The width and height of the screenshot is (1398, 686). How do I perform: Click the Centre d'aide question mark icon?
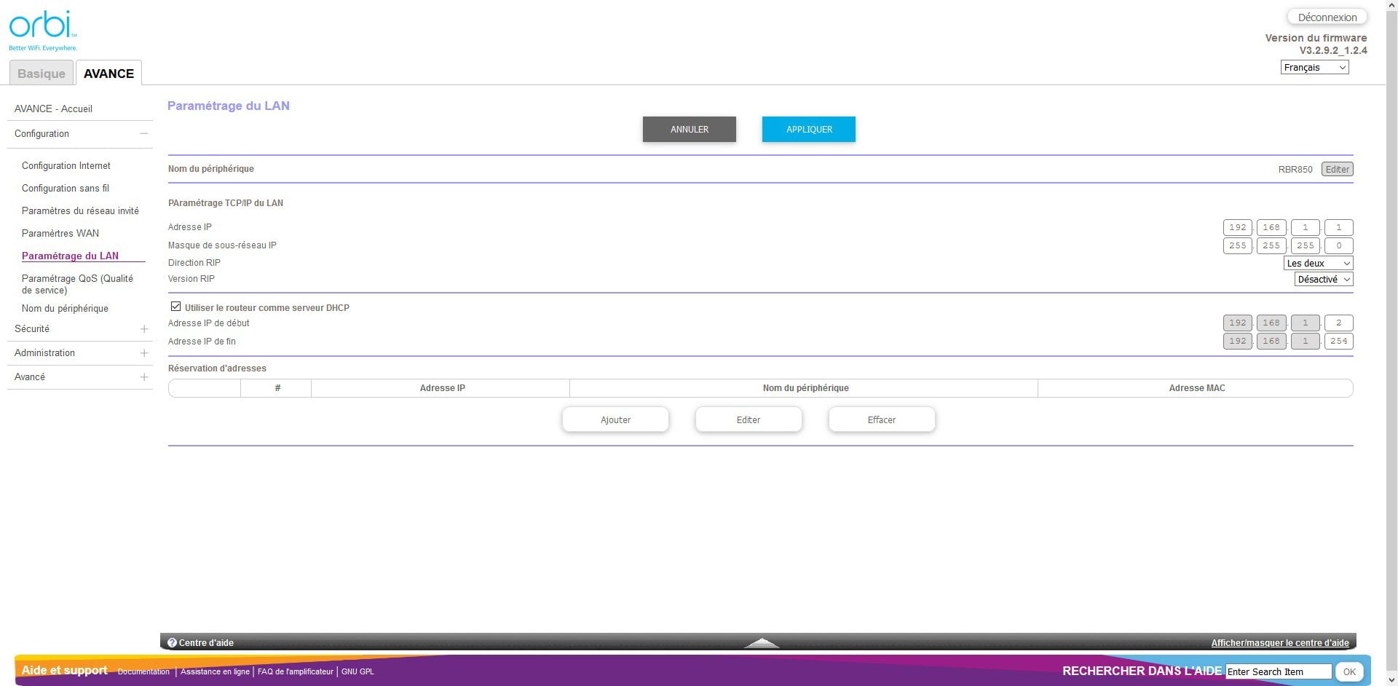pos(172,642)
